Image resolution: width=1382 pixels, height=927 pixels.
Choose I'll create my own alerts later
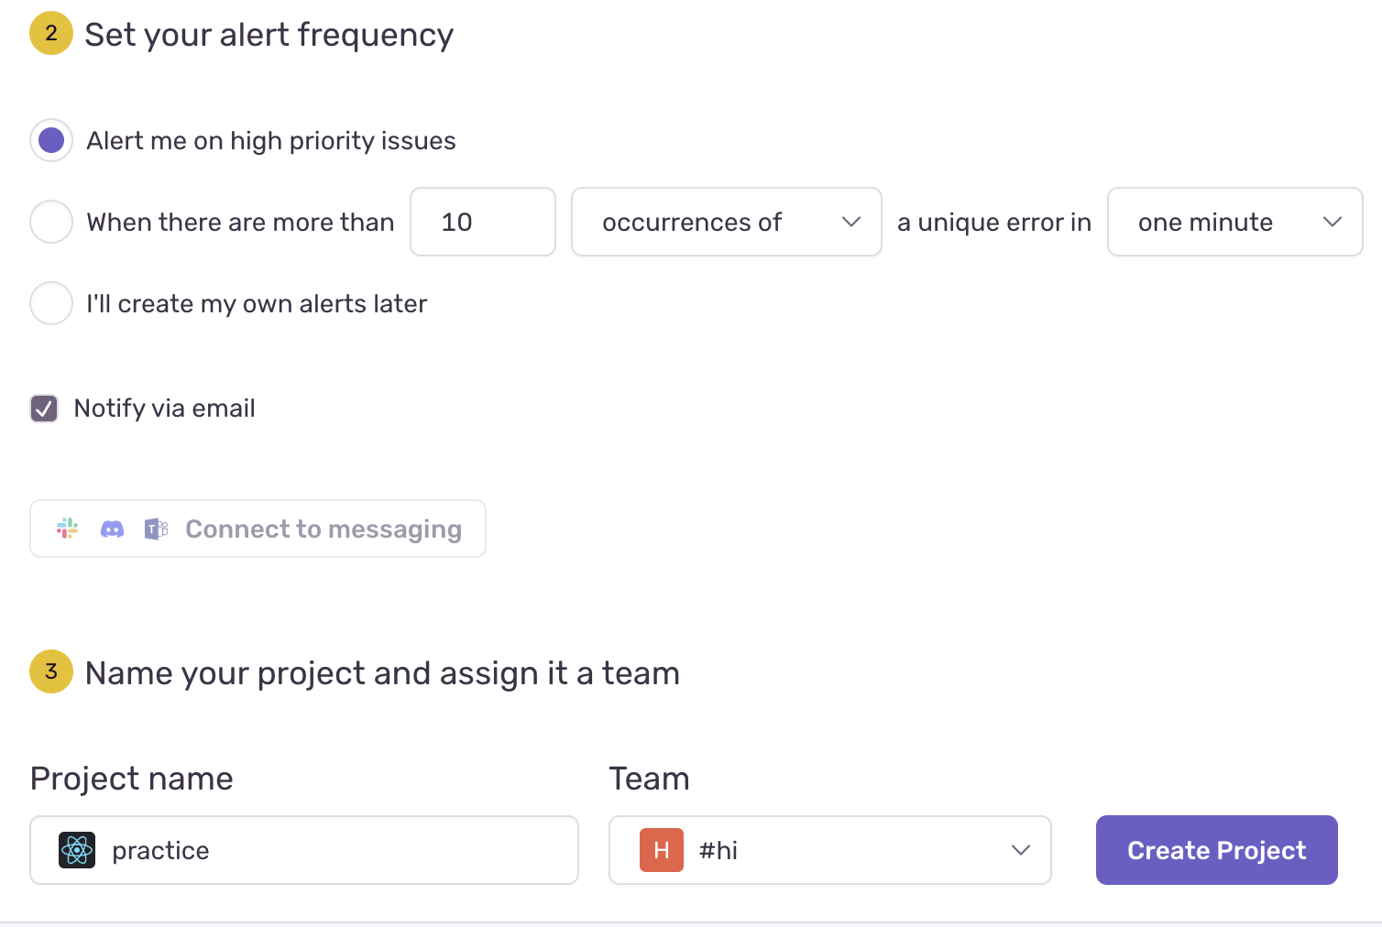pyautogui.click(x=51, y=303)
